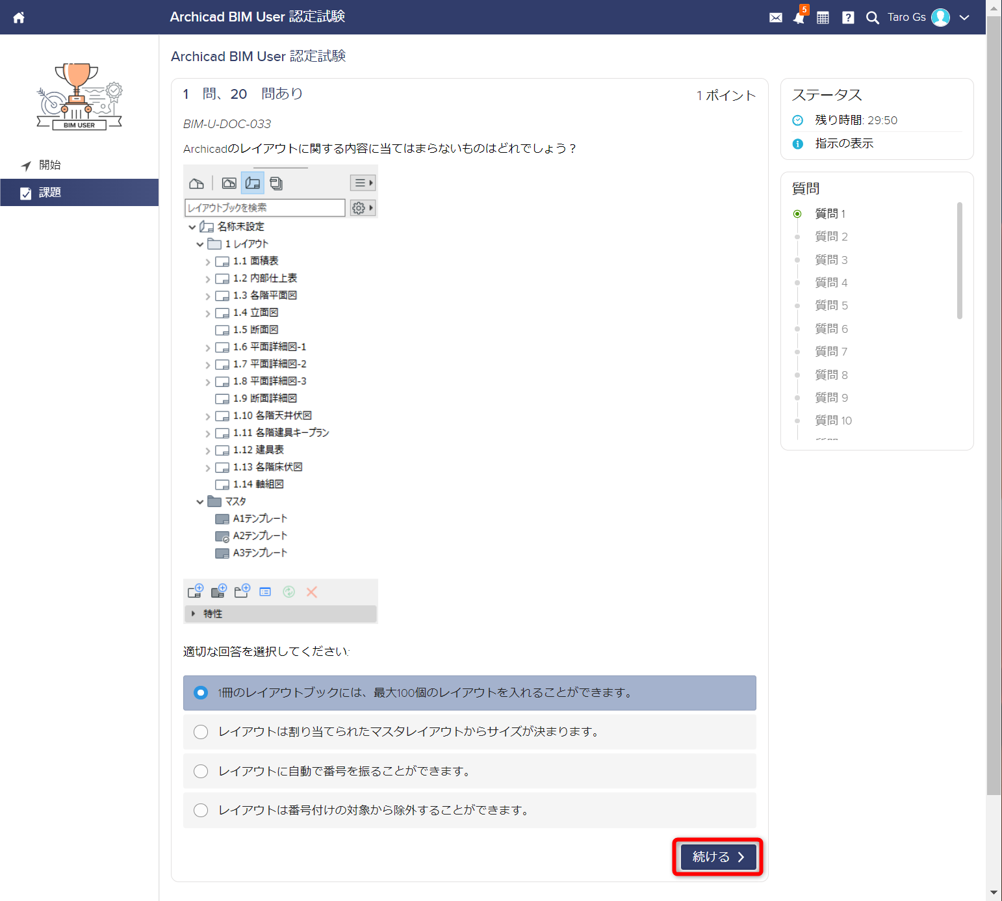The height and width of the screenshot is (901, 1002).
Task: Open the 指示の表示 link
Action: tap(844, 144)
